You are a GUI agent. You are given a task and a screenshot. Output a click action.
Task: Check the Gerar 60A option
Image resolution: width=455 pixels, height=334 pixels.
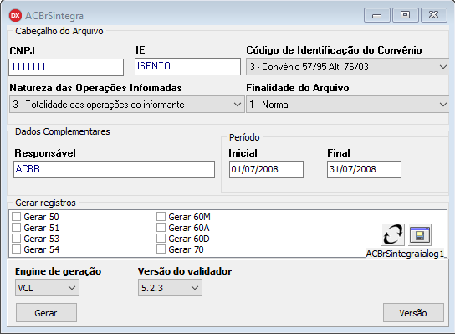click(x=161, y=228)
